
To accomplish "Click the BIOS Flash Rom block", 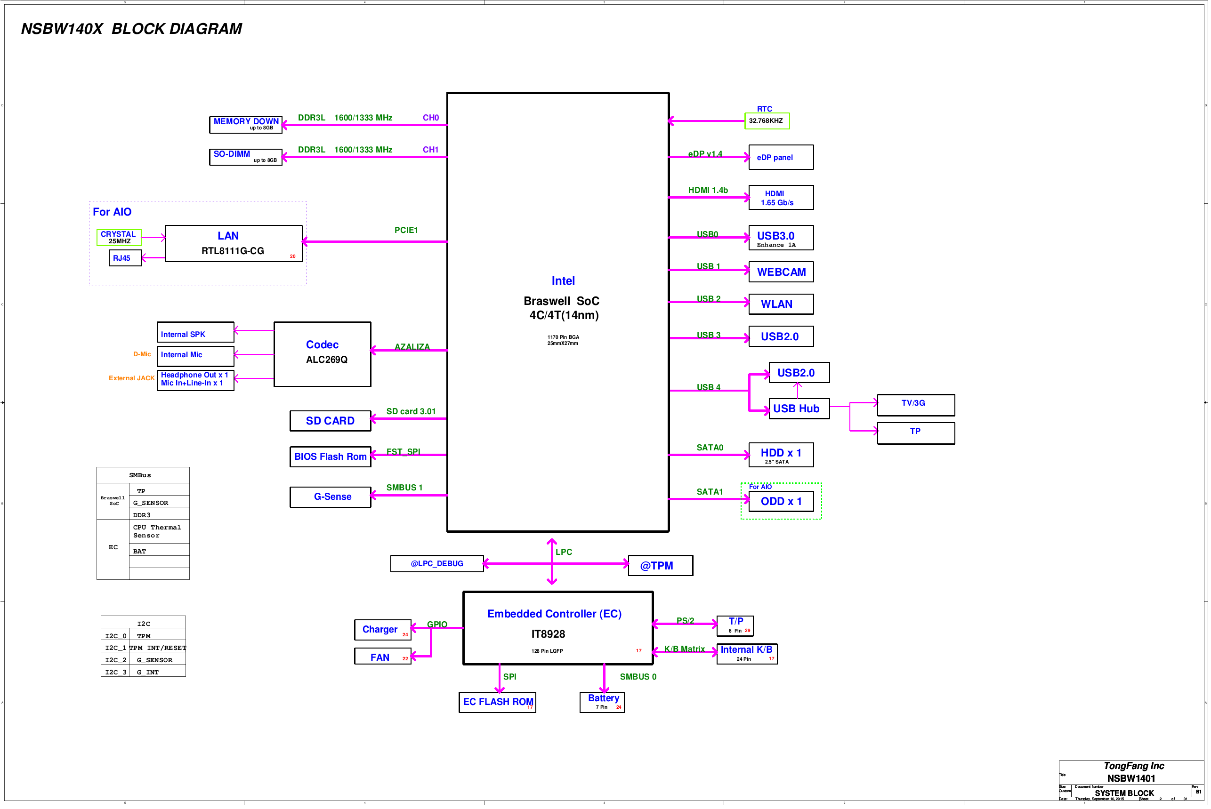I will (x=331, y=457).
